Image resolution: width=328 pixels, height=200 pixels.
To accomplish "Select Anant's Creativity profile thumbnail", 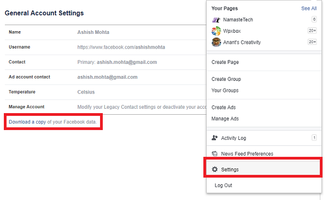I will (216, 42).
